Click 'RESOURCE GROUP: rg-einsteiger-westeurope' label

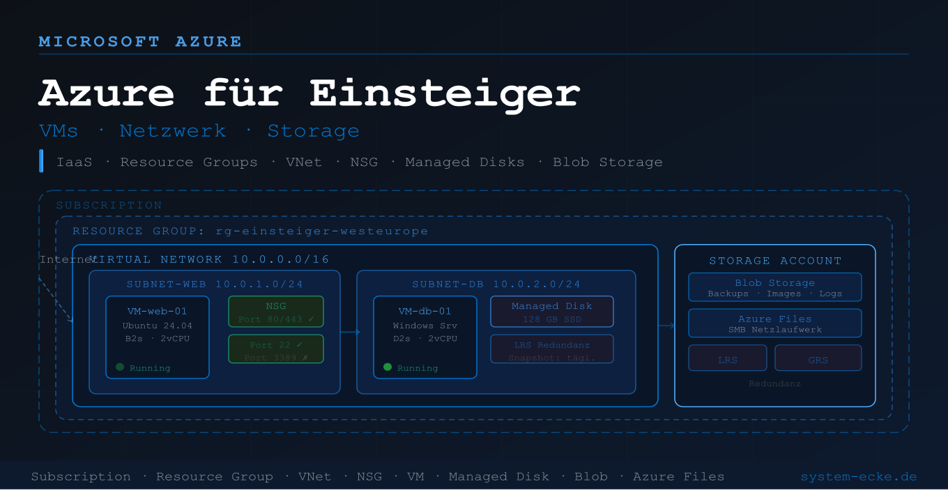tap(251, 231)
